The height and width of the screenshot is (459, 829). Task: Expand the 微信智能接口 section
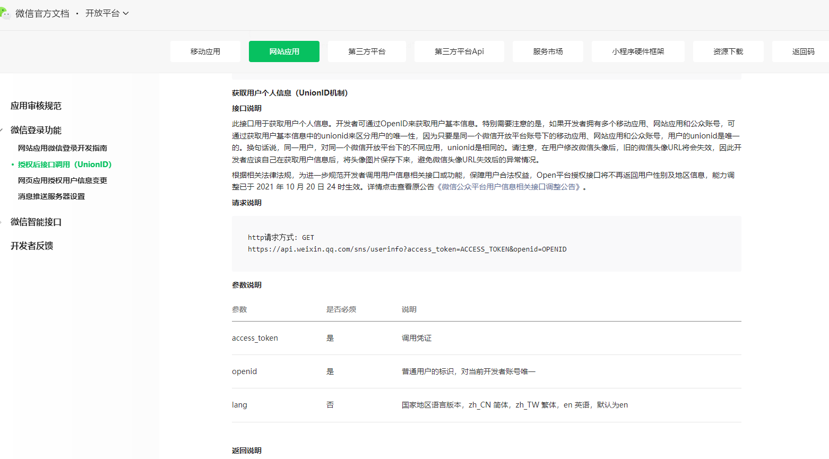[36, 222]
